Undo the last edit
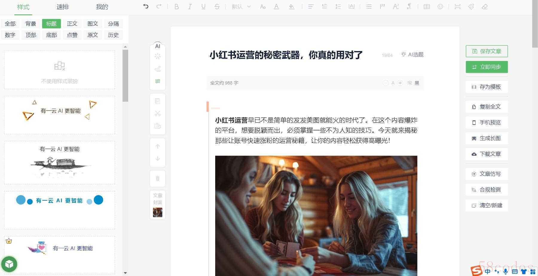This screenshot has height=276, width=538. (x=146, y=6)
